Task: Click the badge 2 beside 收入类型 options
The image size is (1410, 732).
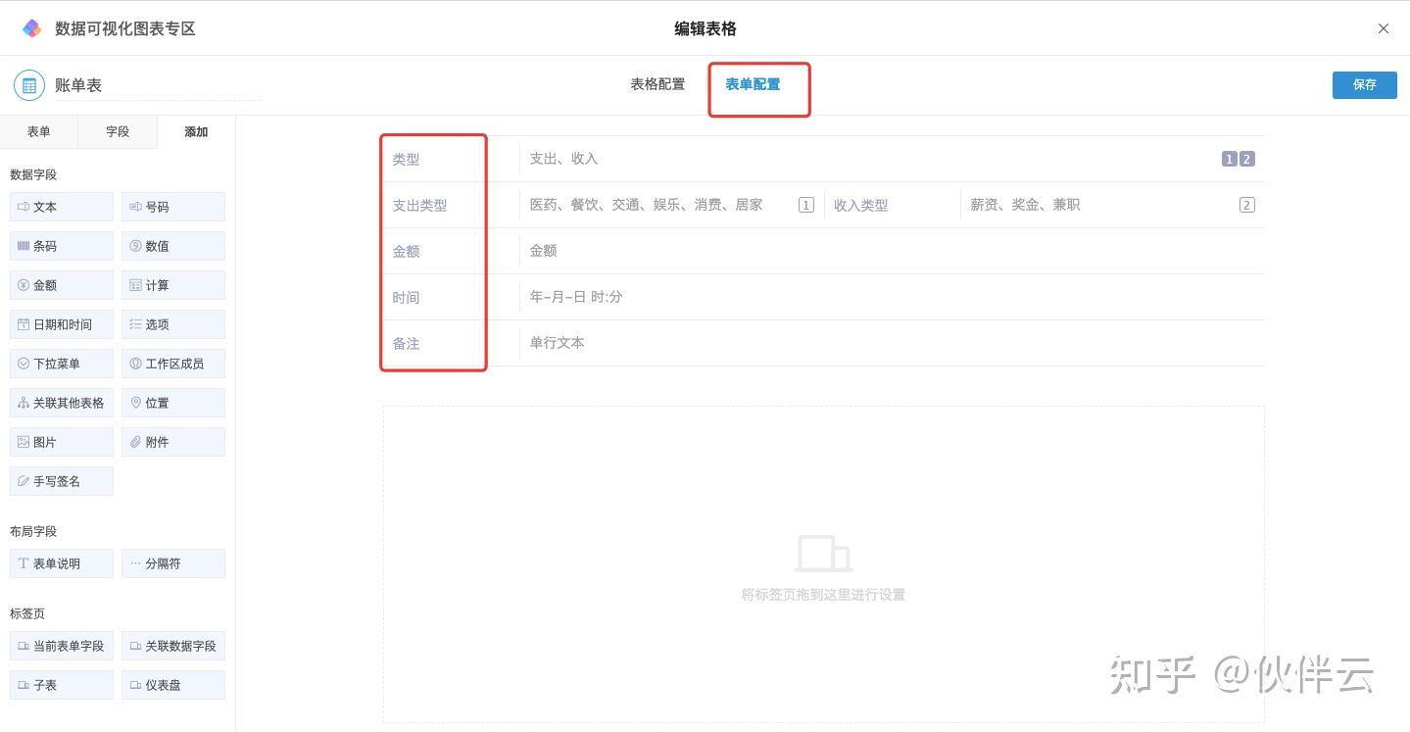Action: point(1247,205)
